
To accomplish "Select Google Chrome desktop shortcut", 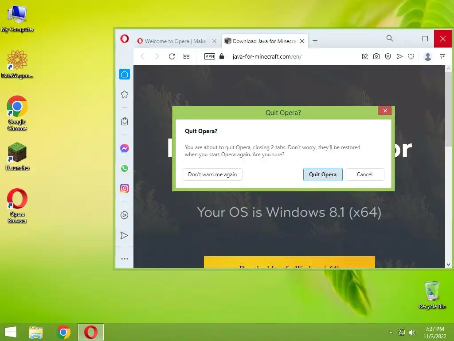I will [x=17, y=113].
